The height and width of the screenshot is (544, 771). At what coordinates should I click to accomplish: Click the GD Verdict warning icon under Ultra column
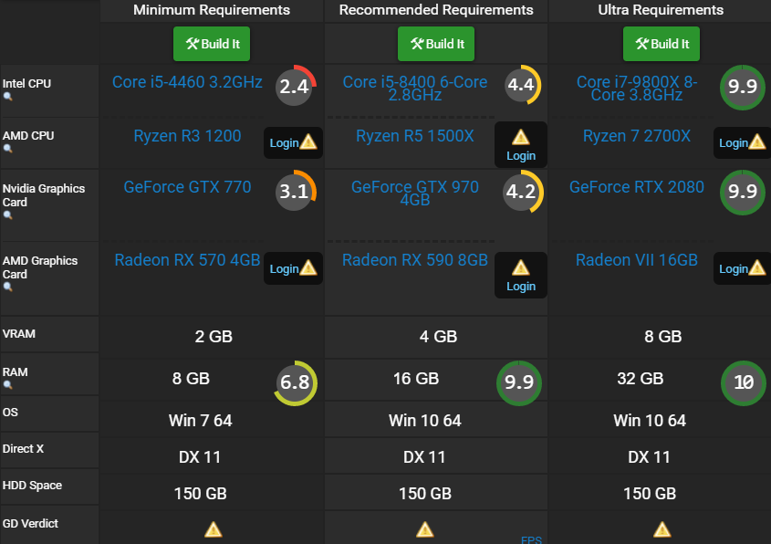pos(662,528)
